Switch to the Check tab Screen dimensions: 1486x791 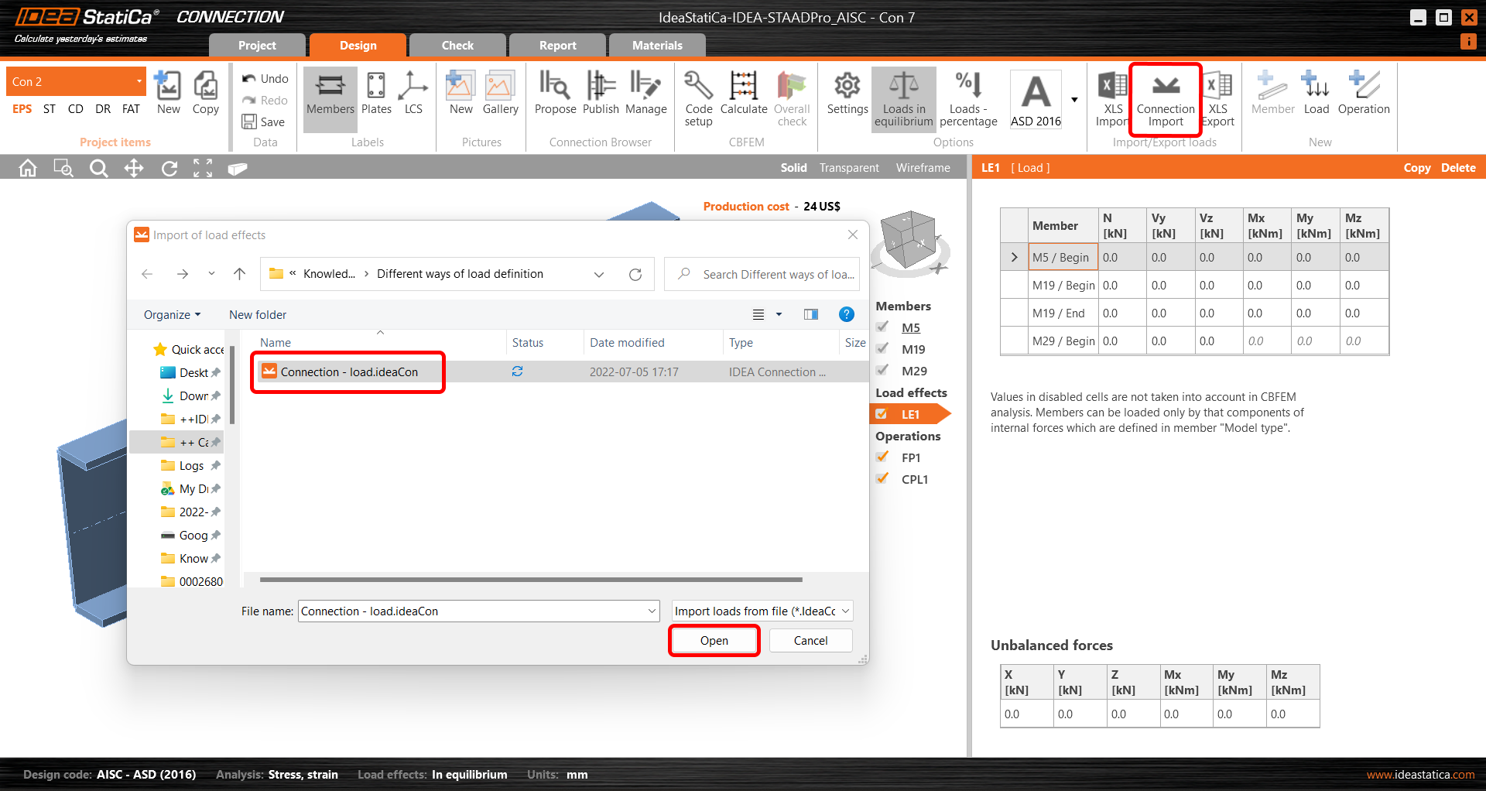[x=457, y=46]
